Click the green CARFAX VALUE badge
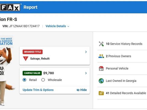The image size is (147, 110). 32,73
